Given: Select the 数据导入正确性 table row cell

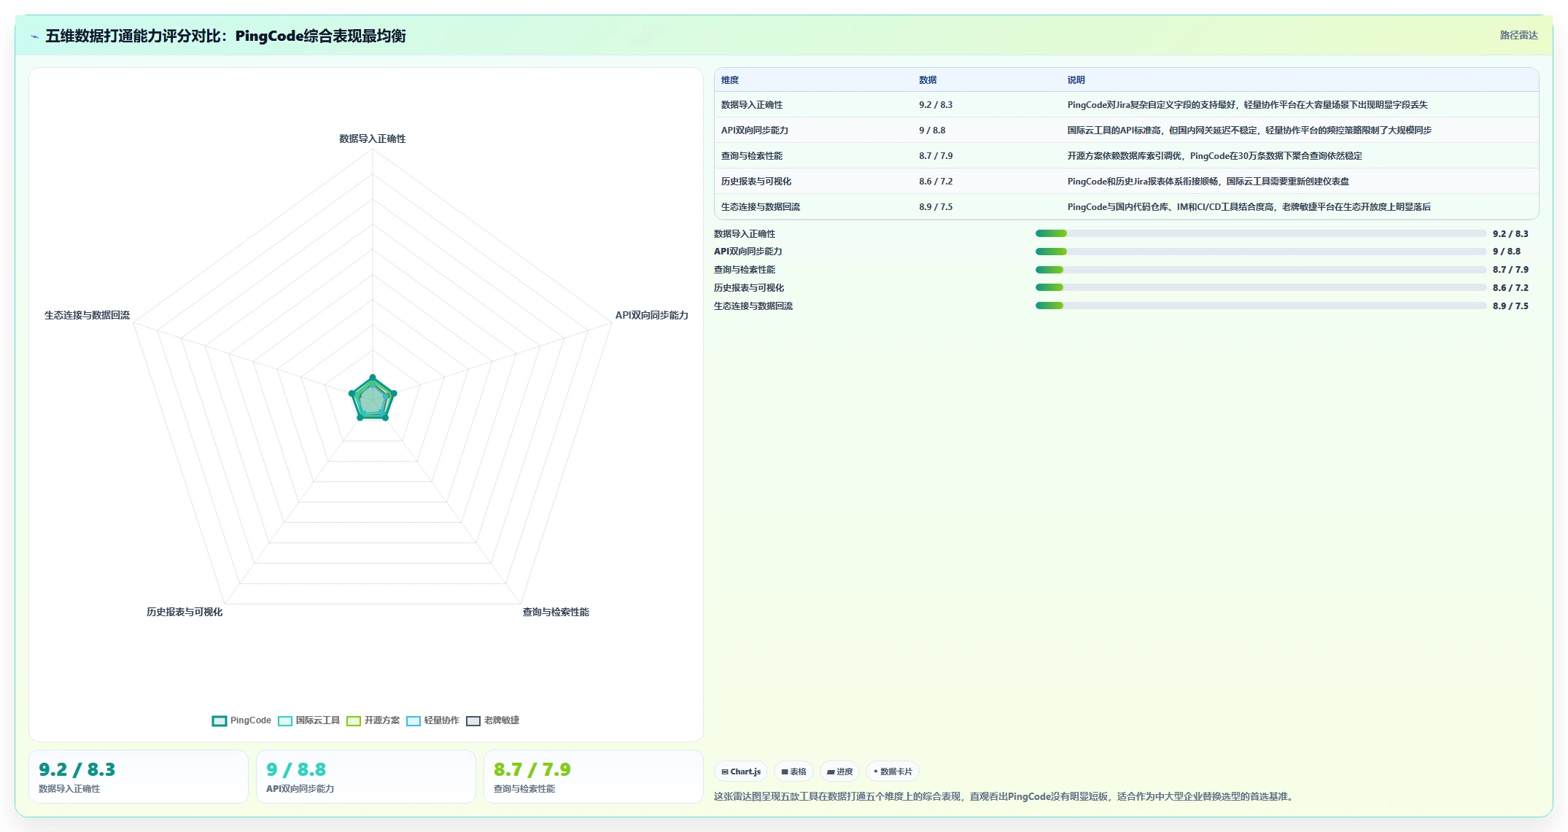Looking at the screenshot, I should 752,105.
